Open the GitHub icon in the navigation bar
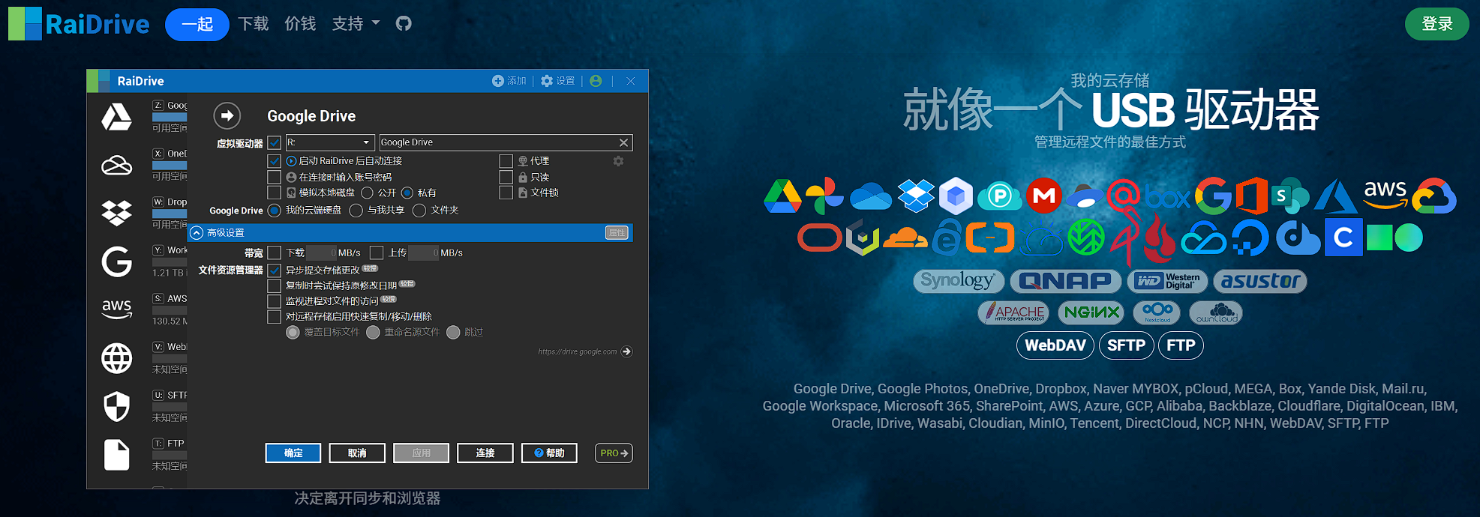The width and height of the screenshot is (1480, 517). 404,23
